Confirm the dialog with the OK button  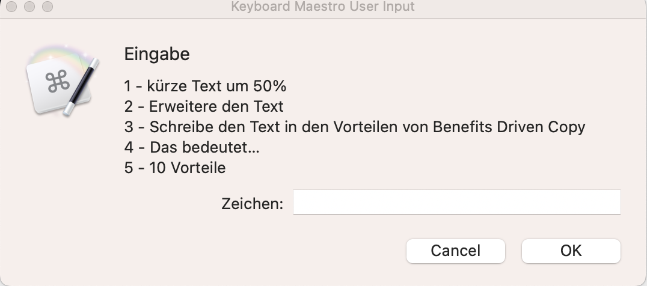(x=571, y=251)
